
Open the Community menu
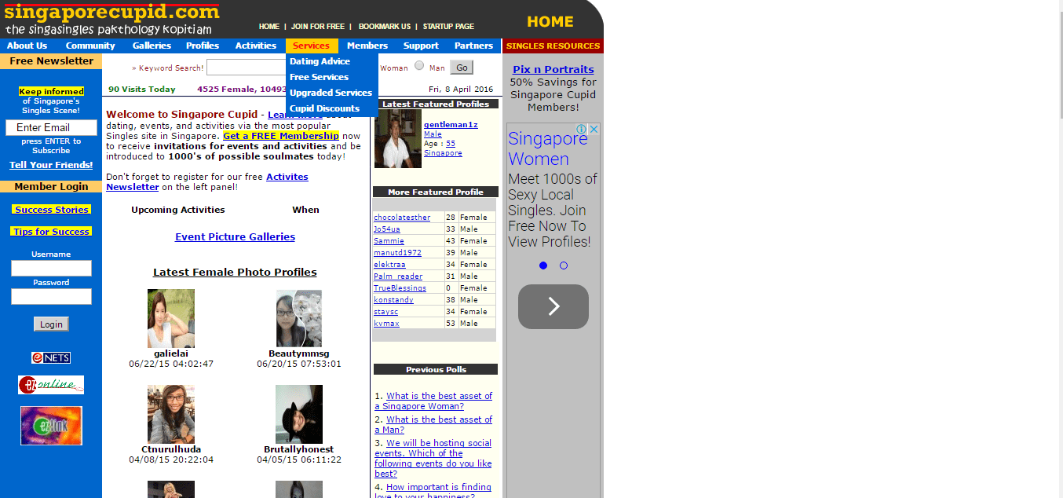(90, 46)
